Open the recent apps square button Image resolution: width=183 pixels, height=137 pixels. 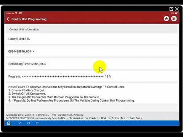(37, 123)
